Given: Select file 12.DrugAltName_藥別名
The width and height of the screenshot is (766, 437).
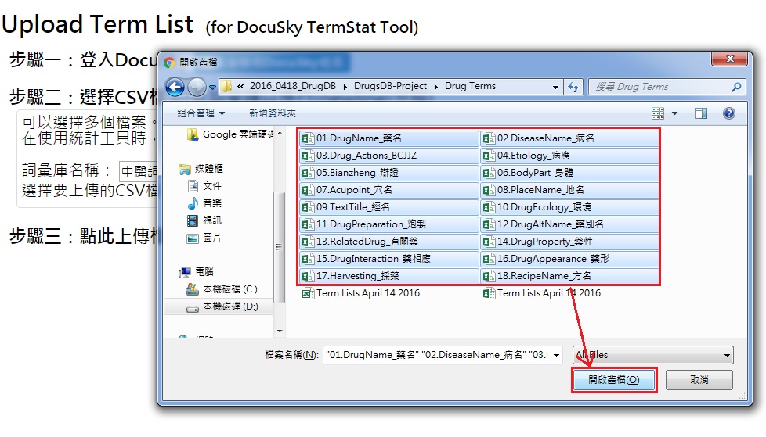Looking at the screenshot, I should click(x=569, y=224).
